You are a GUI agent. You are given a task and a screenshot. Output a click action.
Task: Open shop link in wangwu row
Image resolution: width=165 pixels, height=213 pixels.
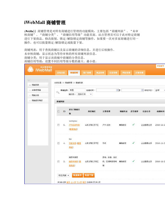pyautogui.click(x=74, y=125)
